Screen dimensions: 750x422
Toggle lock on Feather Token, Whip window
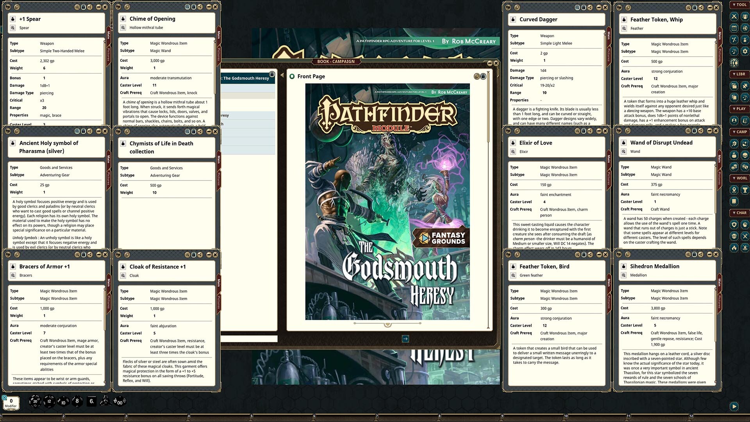(695, 7)
